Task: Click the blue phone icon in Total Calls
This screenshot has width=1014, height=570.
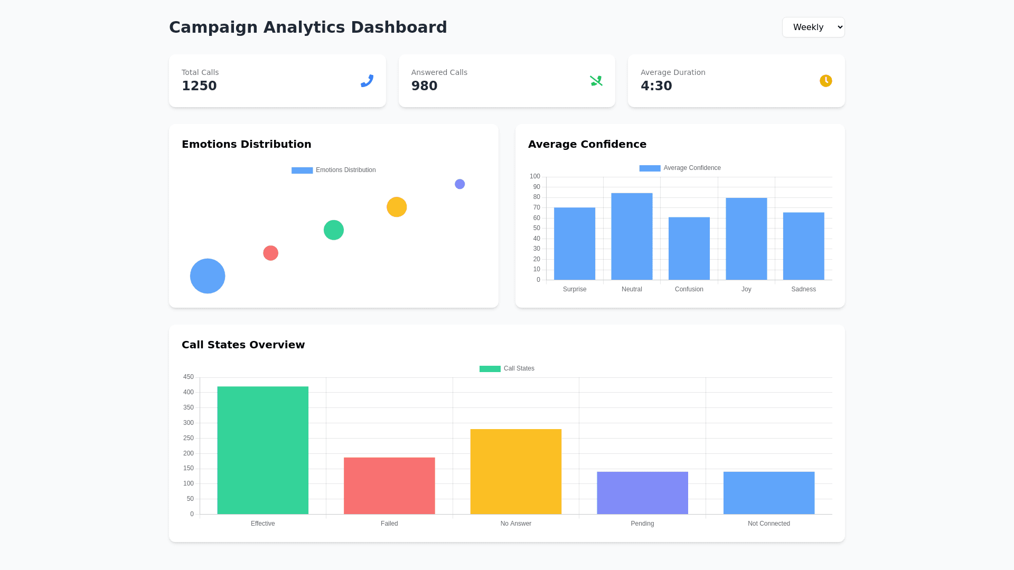Action: 367,81
